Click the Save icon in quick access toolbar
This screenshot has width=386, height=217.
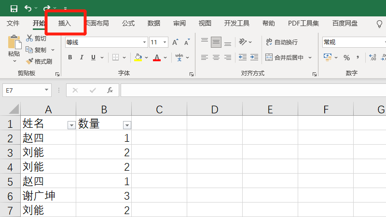coord(14,9)
